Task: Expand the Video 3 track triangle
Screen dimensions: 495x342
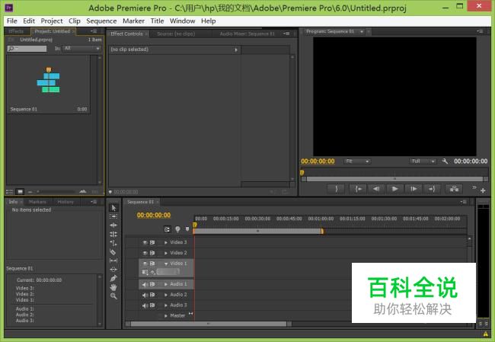Action: [166, 242]
